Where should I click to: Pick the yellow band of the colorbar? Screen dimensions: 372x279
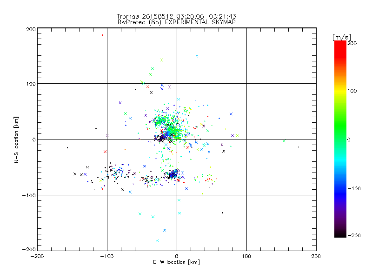[340, 91]
